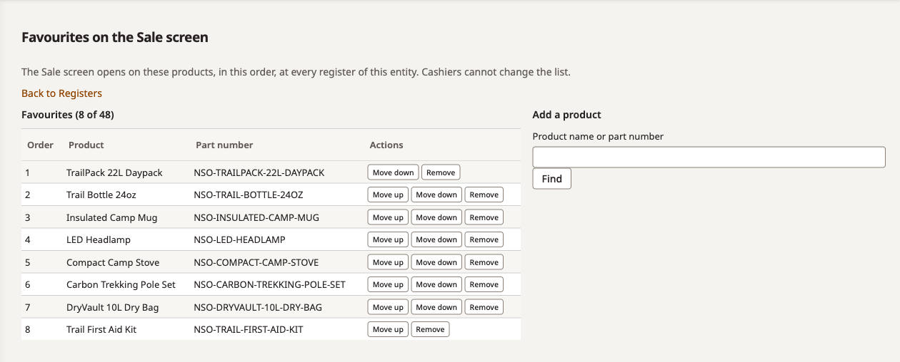
Task: Click the Favourites on the Sale screen title
Action: pyautogui.click(x=115, y=37)
